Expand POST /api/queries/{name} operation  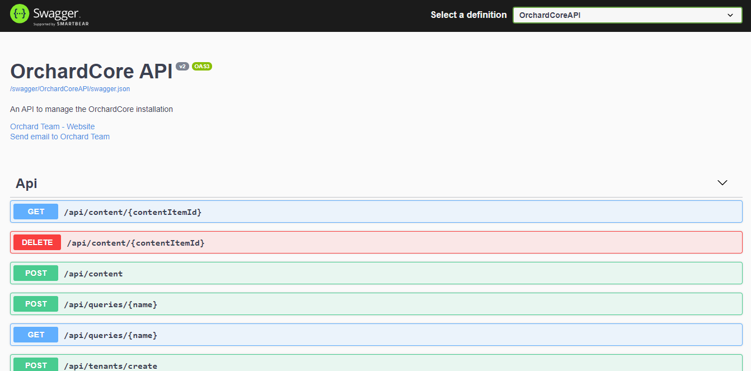[376, 304]
